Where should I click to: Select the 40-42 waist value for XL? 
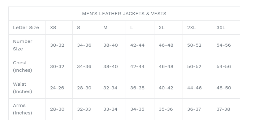coord(166,88)
